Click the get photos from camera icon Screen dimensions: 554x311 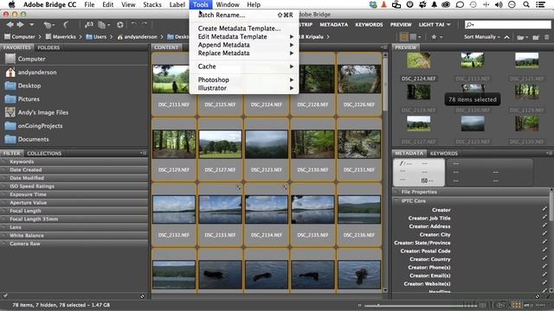pos(88,25)
